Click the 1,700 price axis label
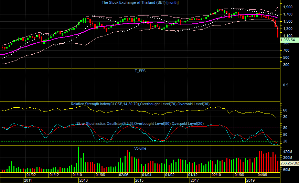 288,14
